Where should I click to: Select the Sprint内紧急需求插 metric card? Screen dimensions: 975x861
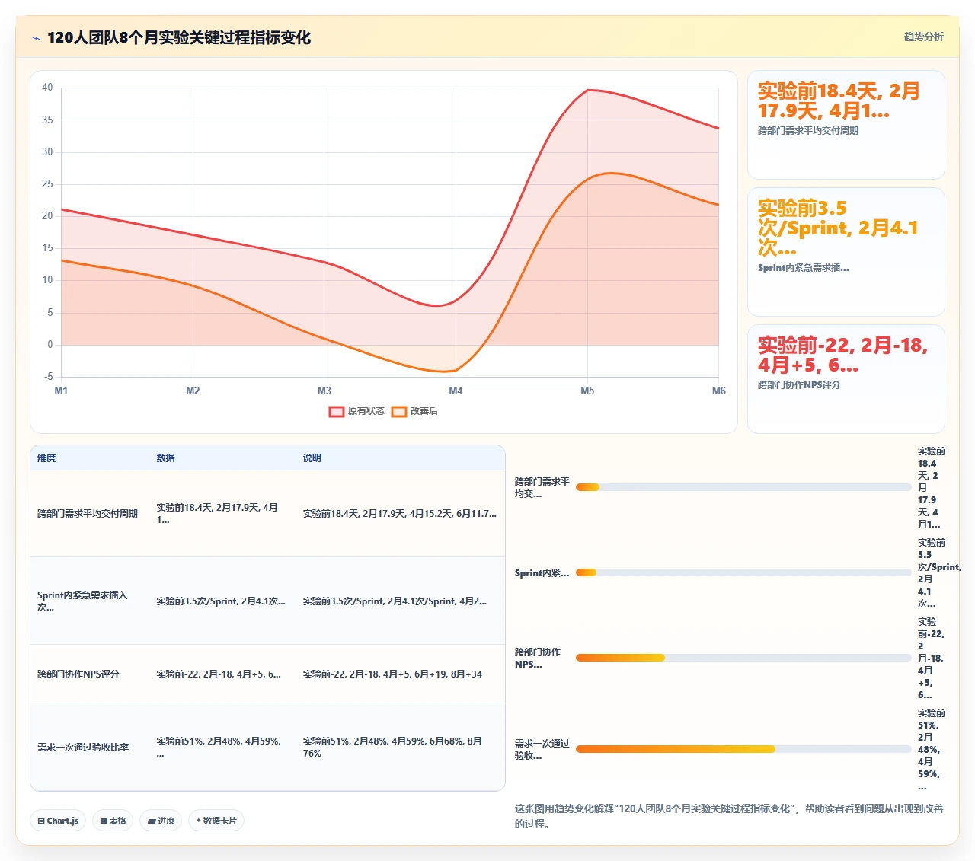(x=846, y=252)
